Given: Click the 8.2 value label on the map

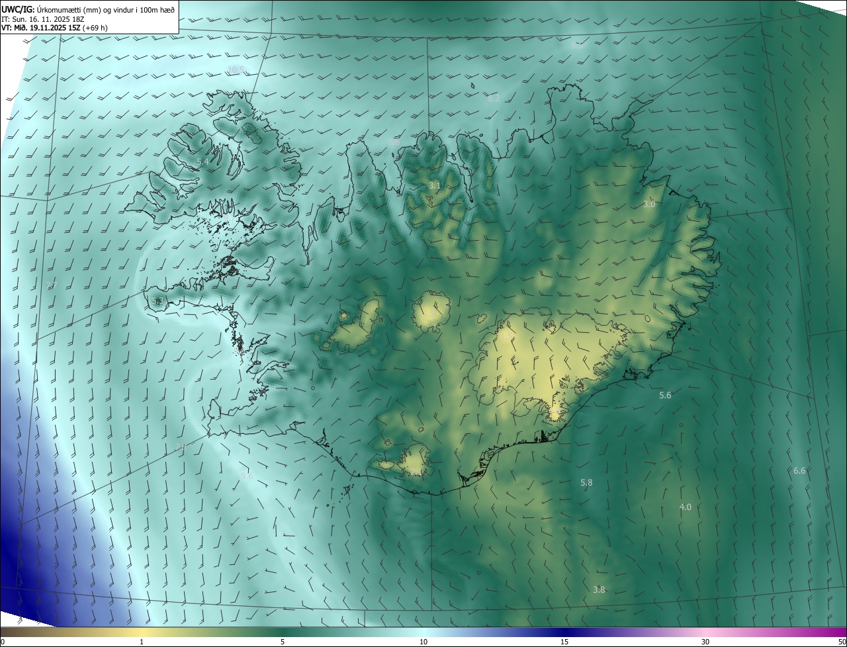Looking at the screenshot, I should (494, 99).
